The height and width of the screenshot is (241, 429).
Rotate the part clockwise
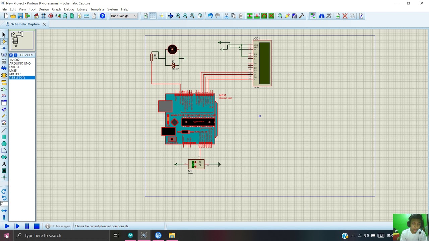[4, 191]
